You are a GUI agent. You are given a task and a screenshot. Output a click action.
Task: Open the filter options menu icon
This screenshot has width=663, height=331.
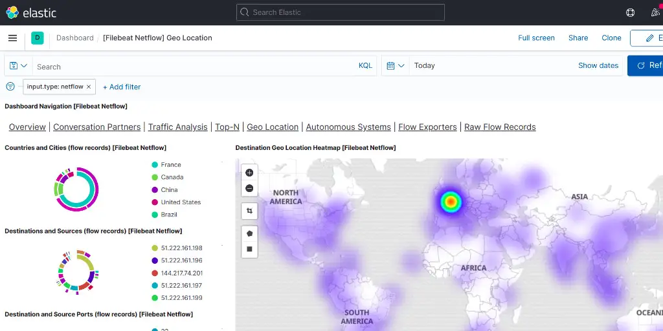coord(10,87)
